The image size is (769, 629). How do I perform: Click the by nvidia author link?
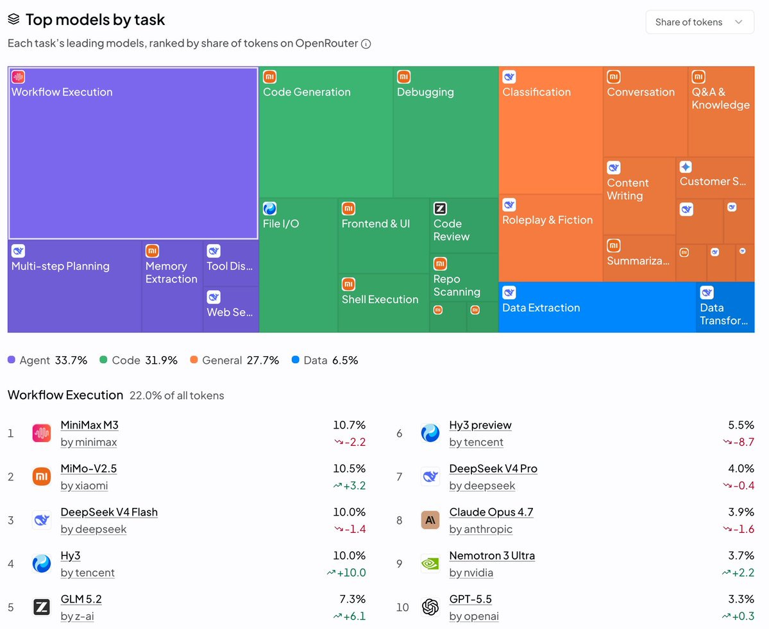click(x=471, y=573)
